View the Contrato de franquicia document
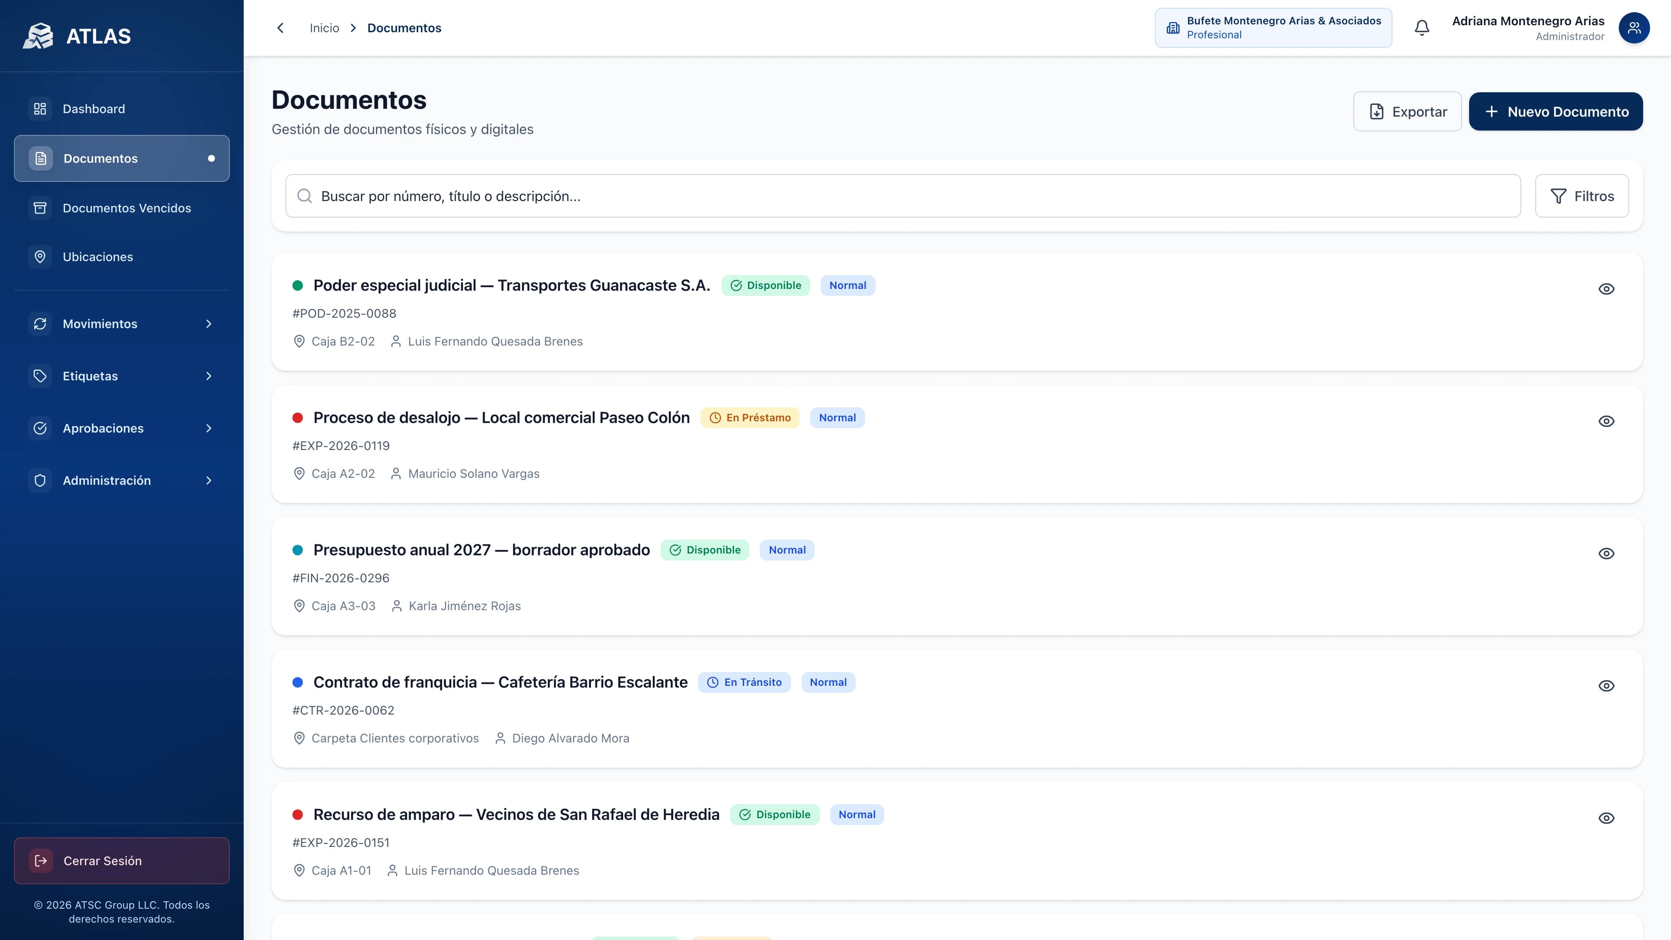Screen dimensions: 1671x940 coord(1606,686)
